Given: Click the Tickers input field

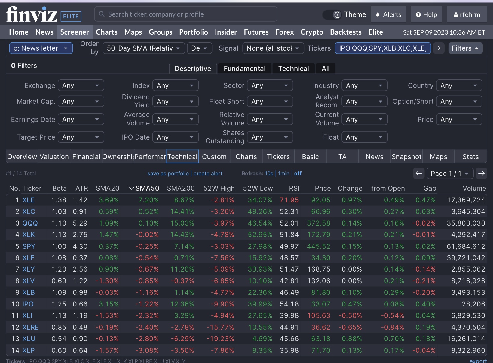Looking at the screenshot, I should [383, 48].
